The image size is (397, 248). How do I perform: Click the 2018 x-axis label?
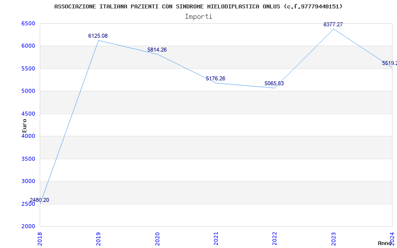[40, 239]
